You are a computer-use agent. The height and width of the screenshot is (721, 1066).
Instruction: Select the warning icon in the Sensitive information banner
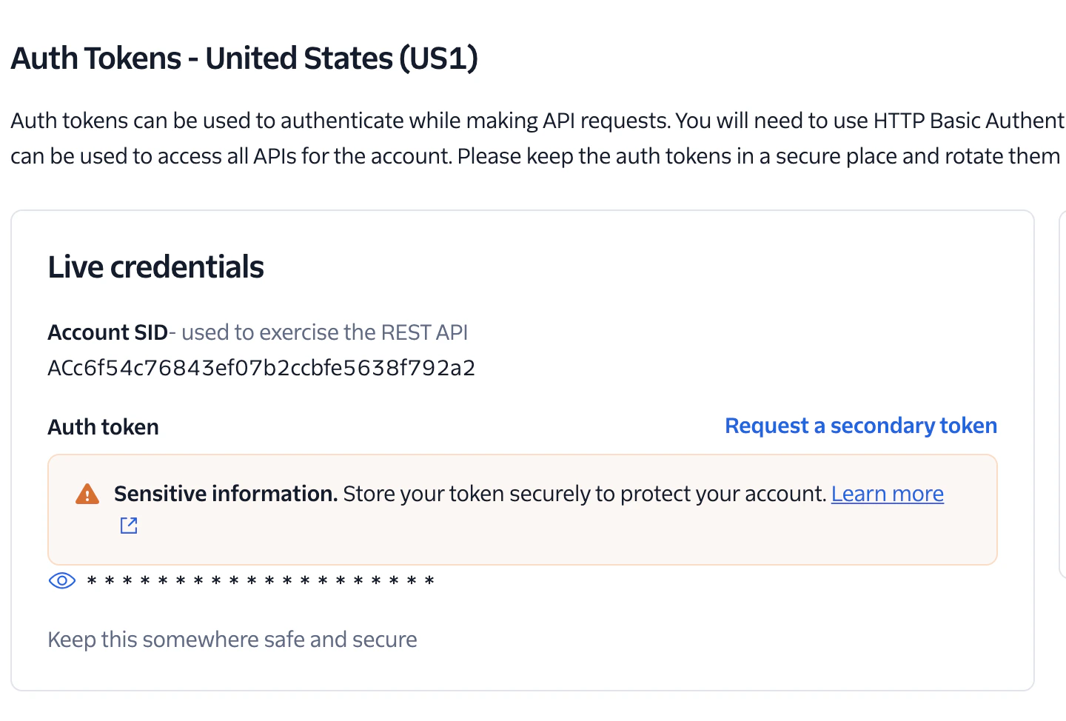[87, 493]
